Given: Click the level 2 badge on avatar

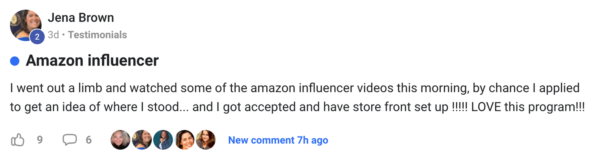Looking at the screenshot, I should point(37,37).
